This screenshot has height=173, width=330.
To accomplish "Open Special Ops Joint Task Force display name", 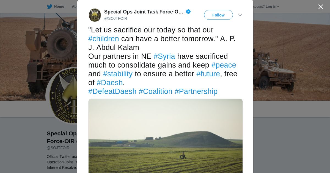I will [144, 12].
